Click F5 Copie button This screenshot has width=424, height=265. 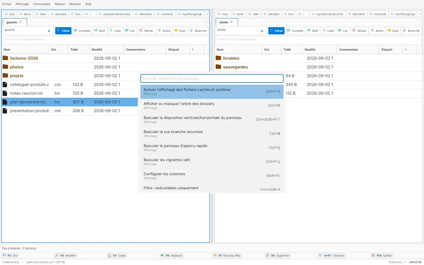click(x=117, y=255)
